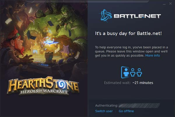Image resolution: width=175 pixels, height=117 pixels.
Task: Click the Hearthstone title logo
Action: point(43,86)
